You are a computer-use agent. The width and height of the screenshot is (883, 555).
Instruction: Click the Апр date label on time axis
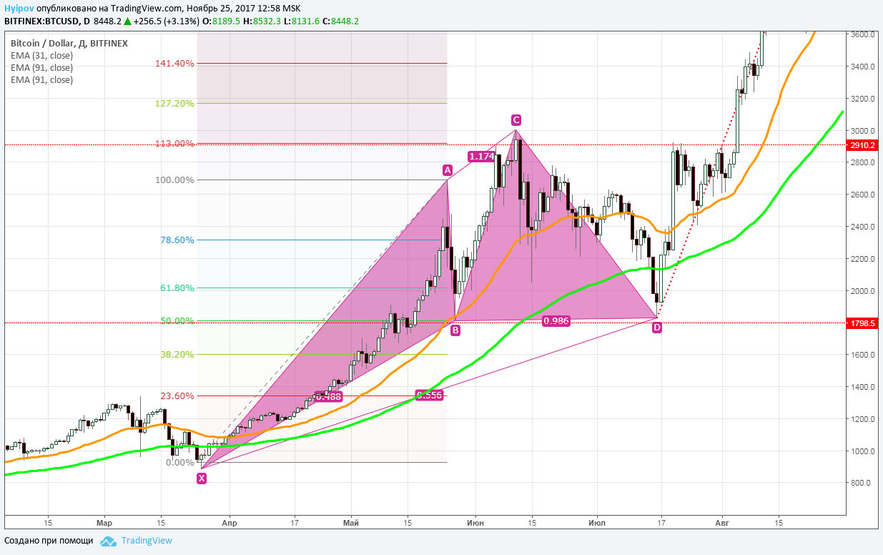(x=230, y=523)
